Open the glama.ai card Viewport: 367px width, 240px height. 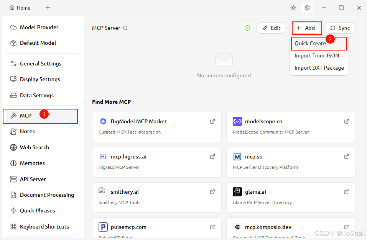291,198
